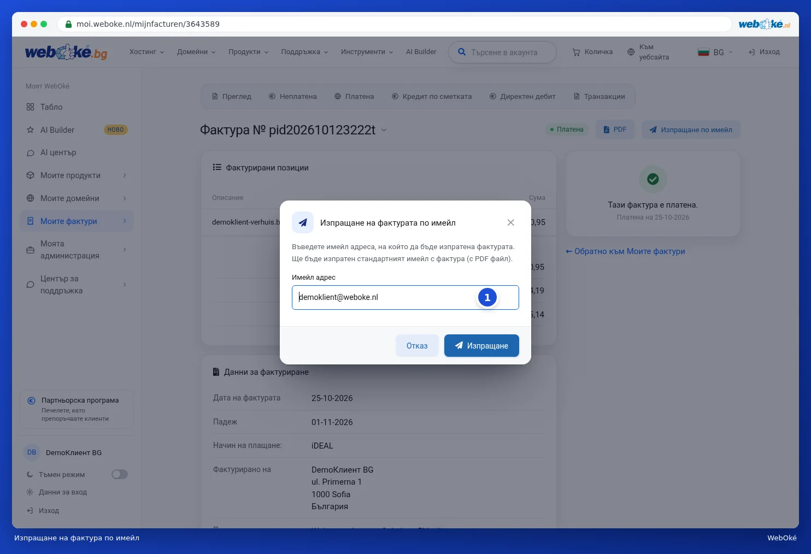The image size is (811, 554).
Task: Click the Моята администрация briefcase icon
Action: pyautogui.click(x=31, y=250)
